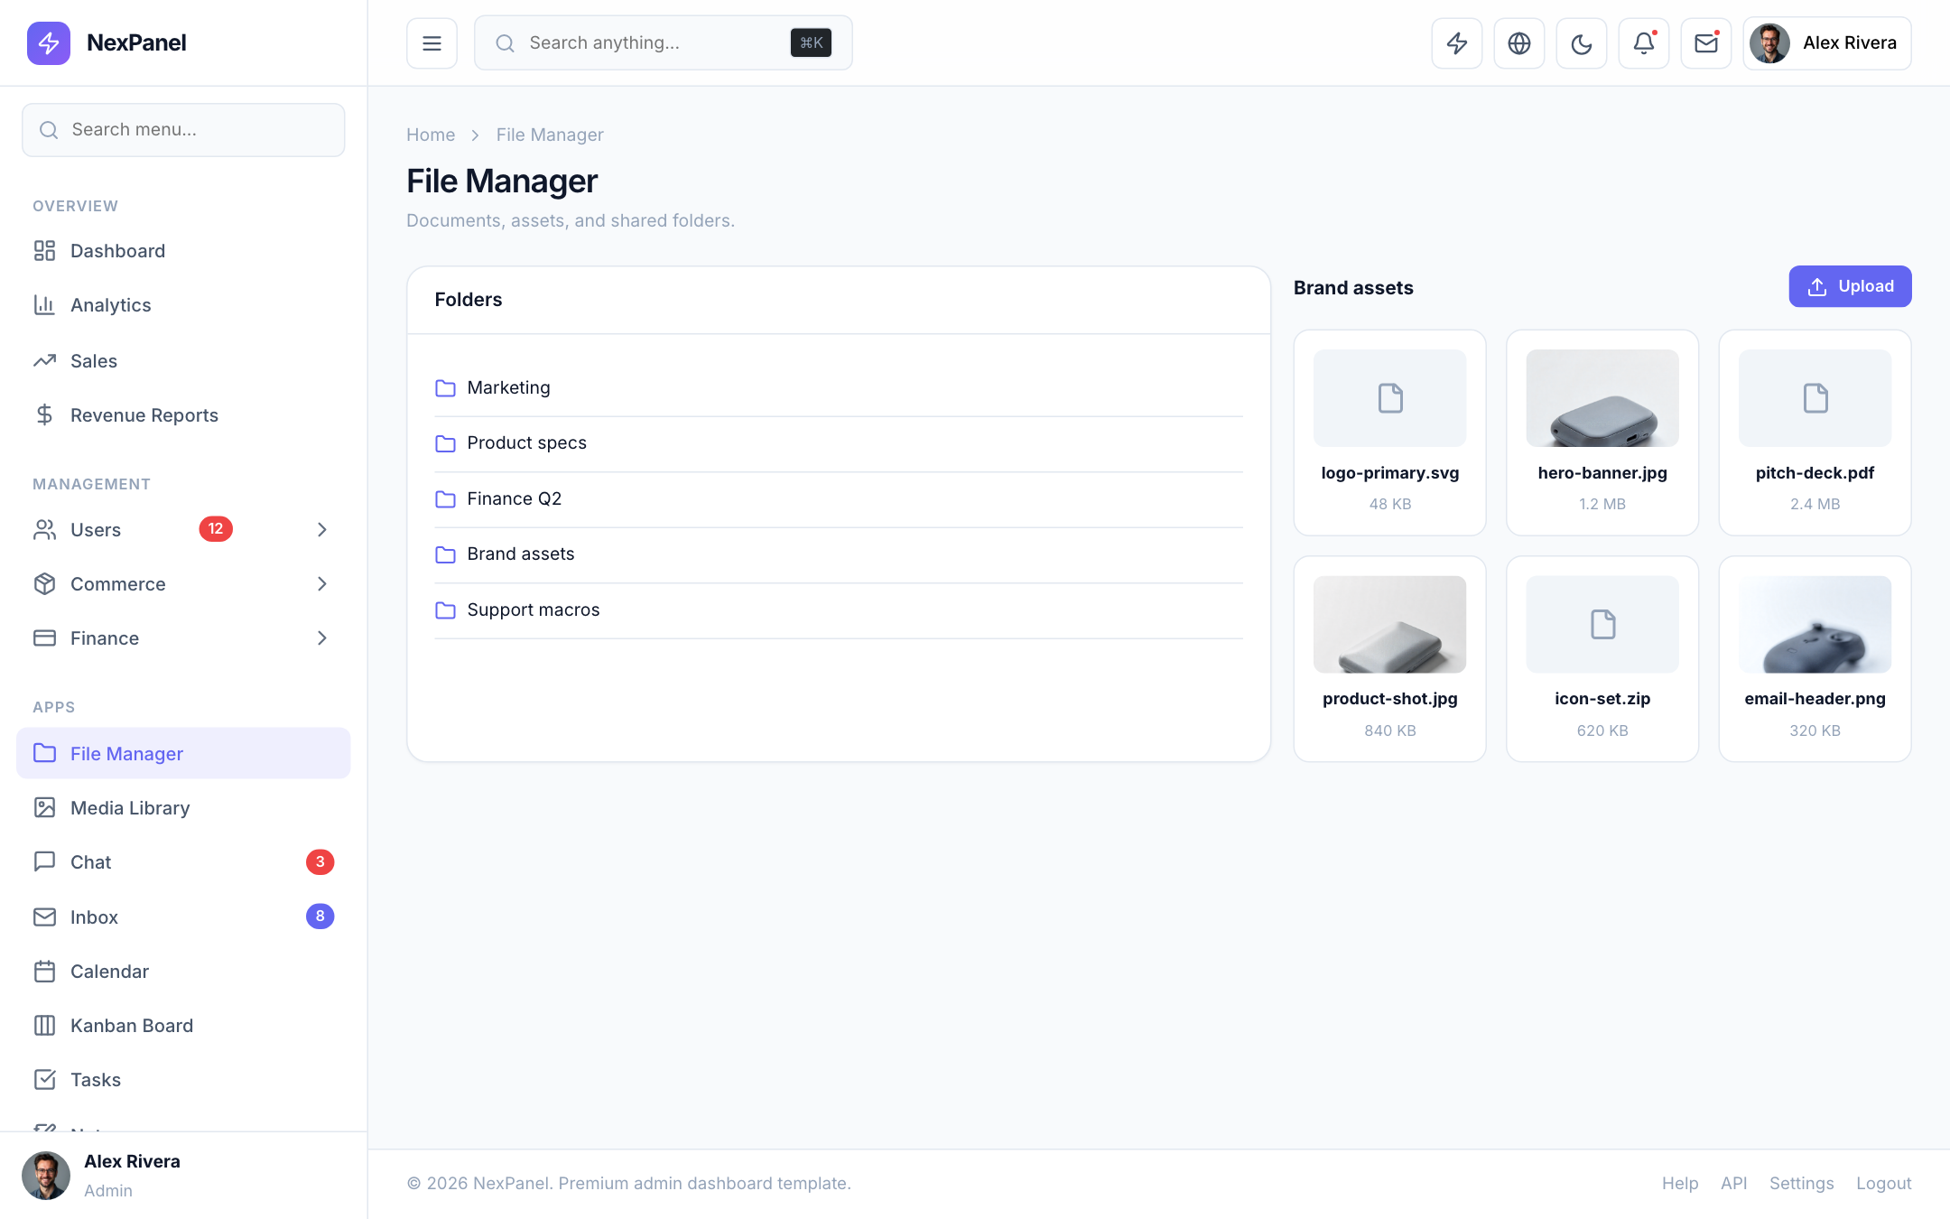
Task: Click the API footer link
Action: click(1733, 1183)
